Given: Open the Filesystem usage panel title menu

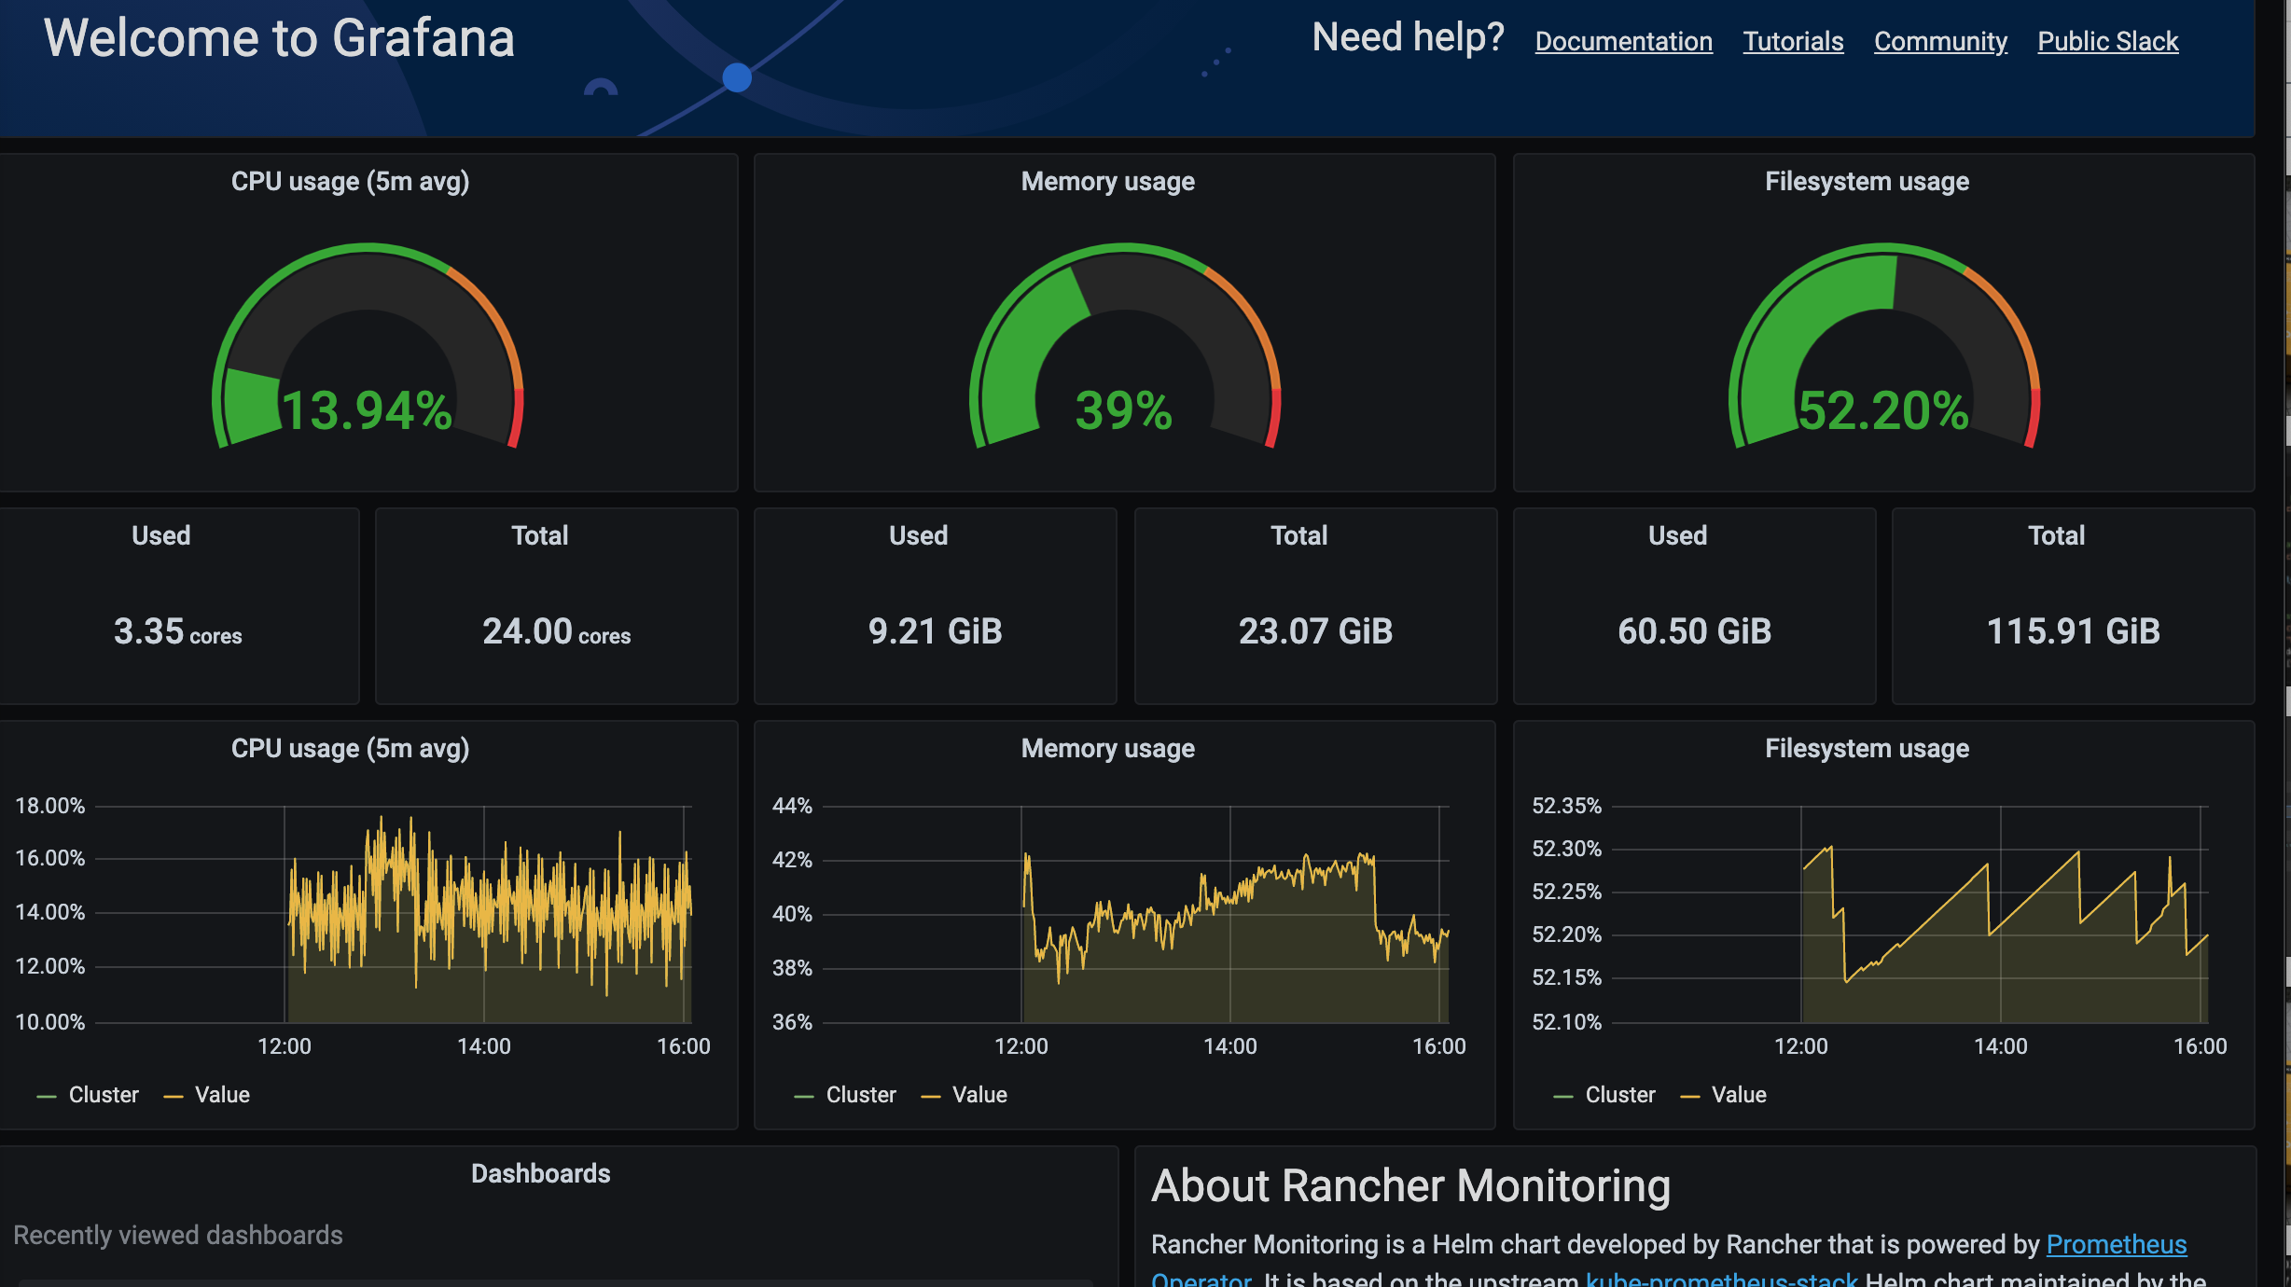Looking at the screenshot, I should [x=1867, y=181].
